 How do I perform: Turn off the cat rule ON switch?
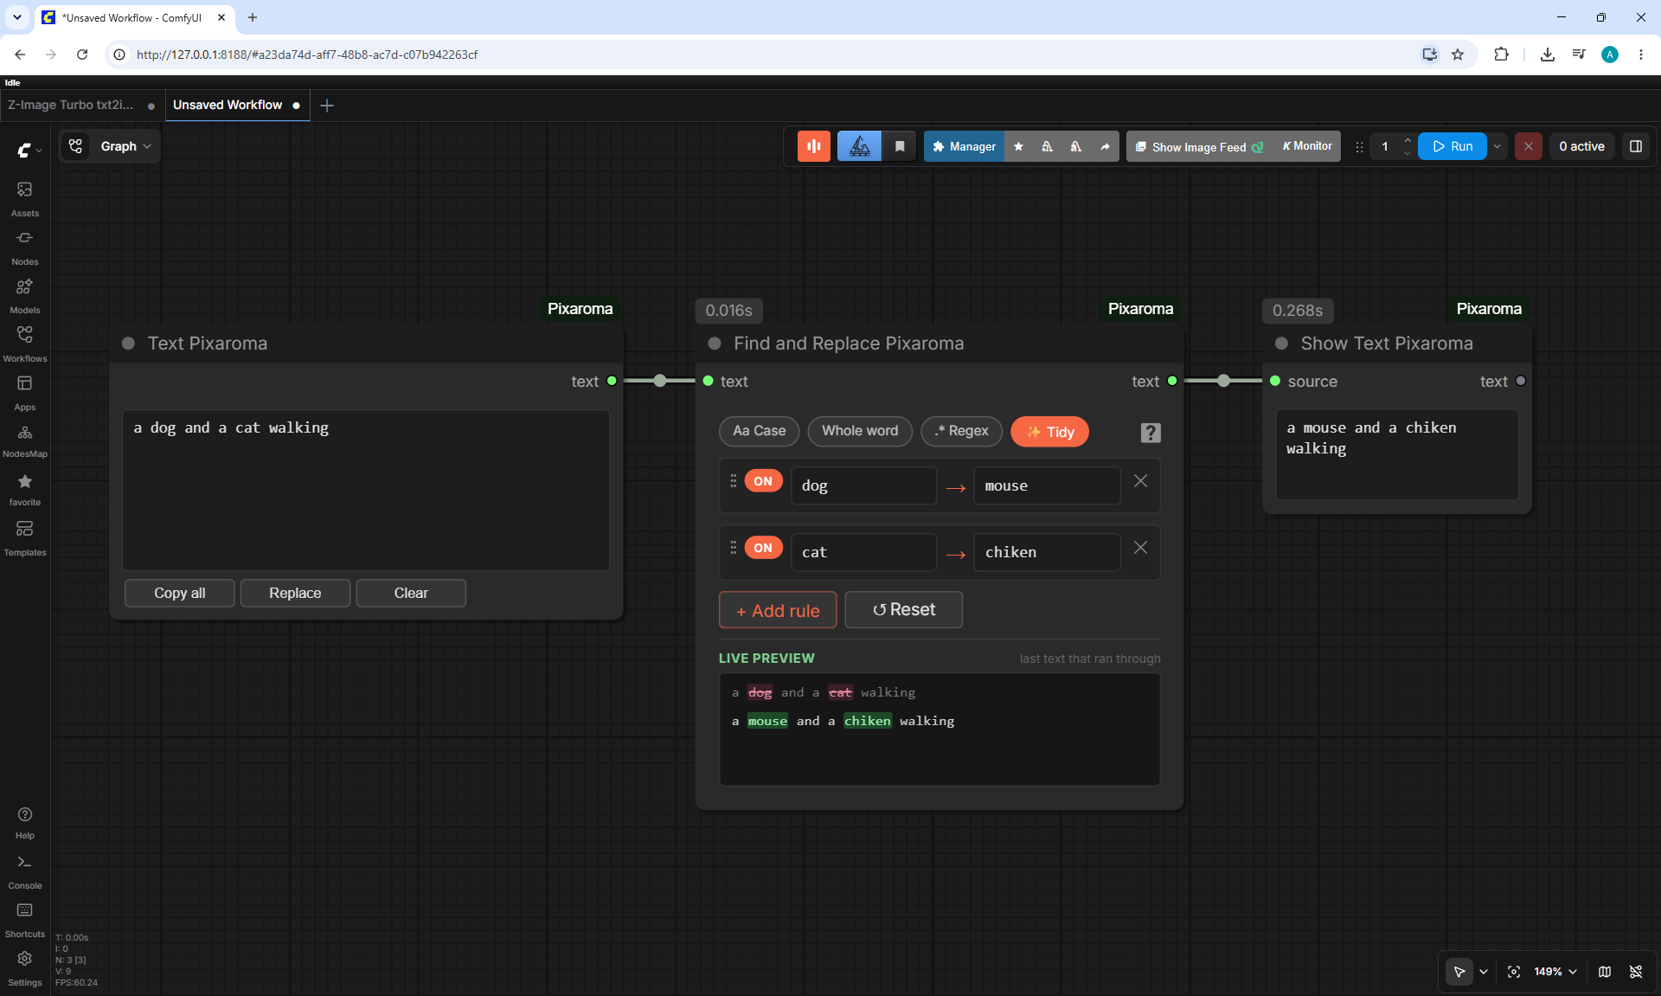pyautogui.click(x=763, y=548)
